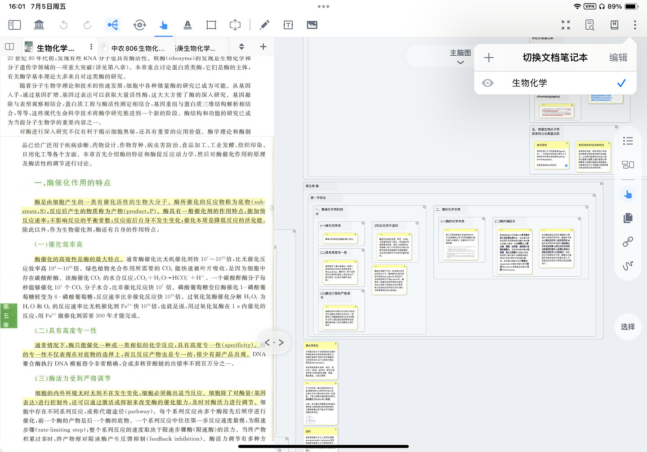Click the split-view icon beside document tabs
Viewport: 647px width, 452px height.
pyautogui.click(x=9, y=46)
